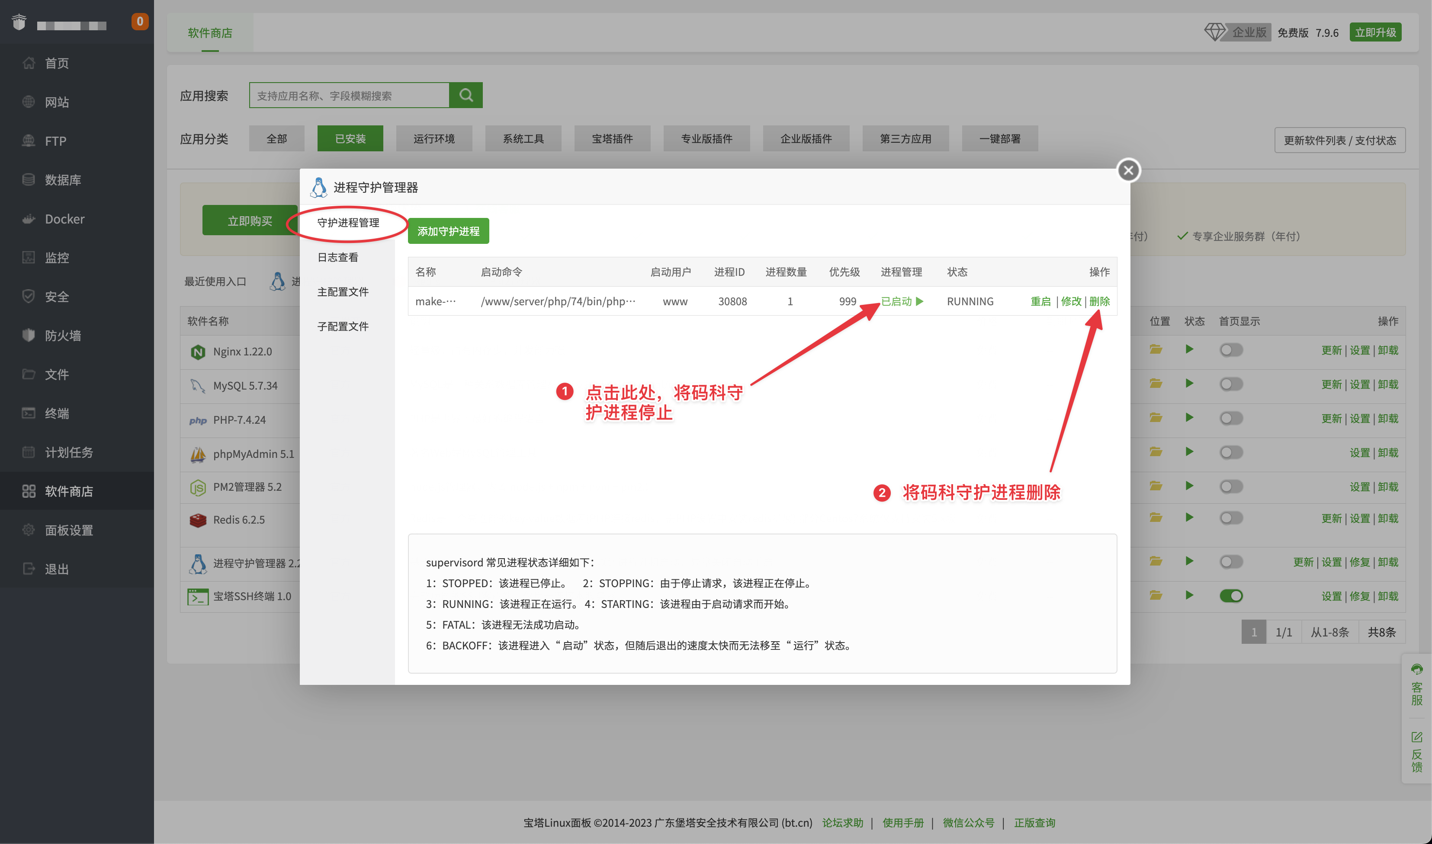Go to page 1 in pagination
Viewport: 1432px width, 844px height.
pyautogui.click(x=1253, y=632)
